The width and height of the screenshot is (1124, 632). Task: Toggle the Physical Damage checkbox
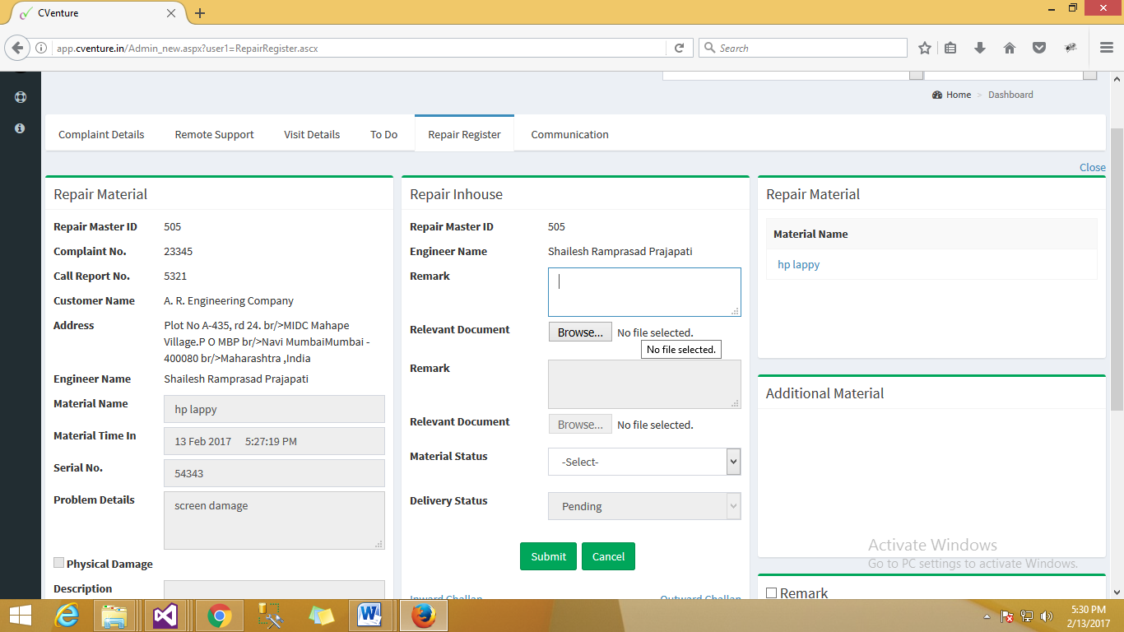pos(58,563)
